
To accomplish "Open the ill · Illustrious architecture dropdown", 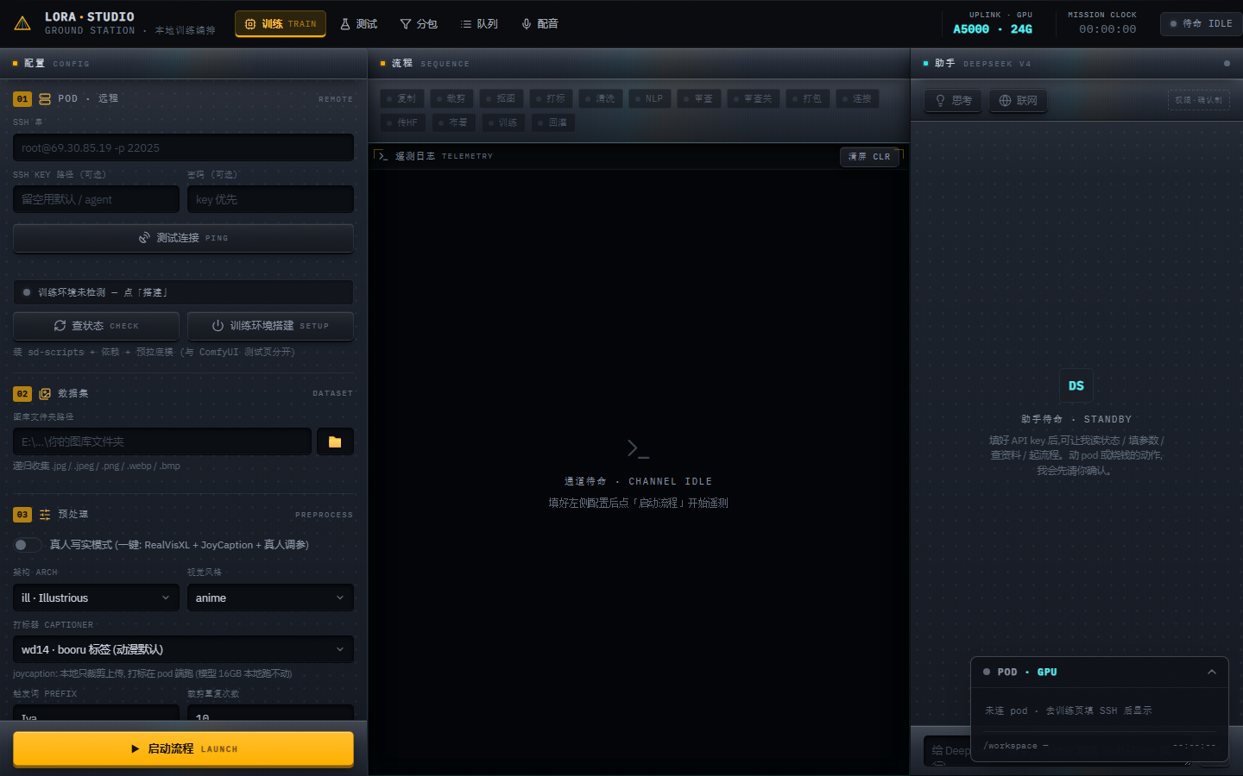I will tap(96, 598).
